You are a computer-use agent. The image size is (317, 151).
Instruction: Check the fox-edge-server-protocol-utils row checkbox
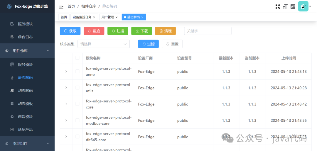tap(77, 88)
